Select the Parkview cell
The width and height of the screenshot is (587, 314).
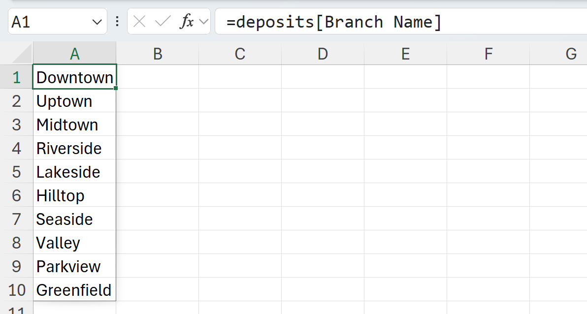click(x=74, y=267)
